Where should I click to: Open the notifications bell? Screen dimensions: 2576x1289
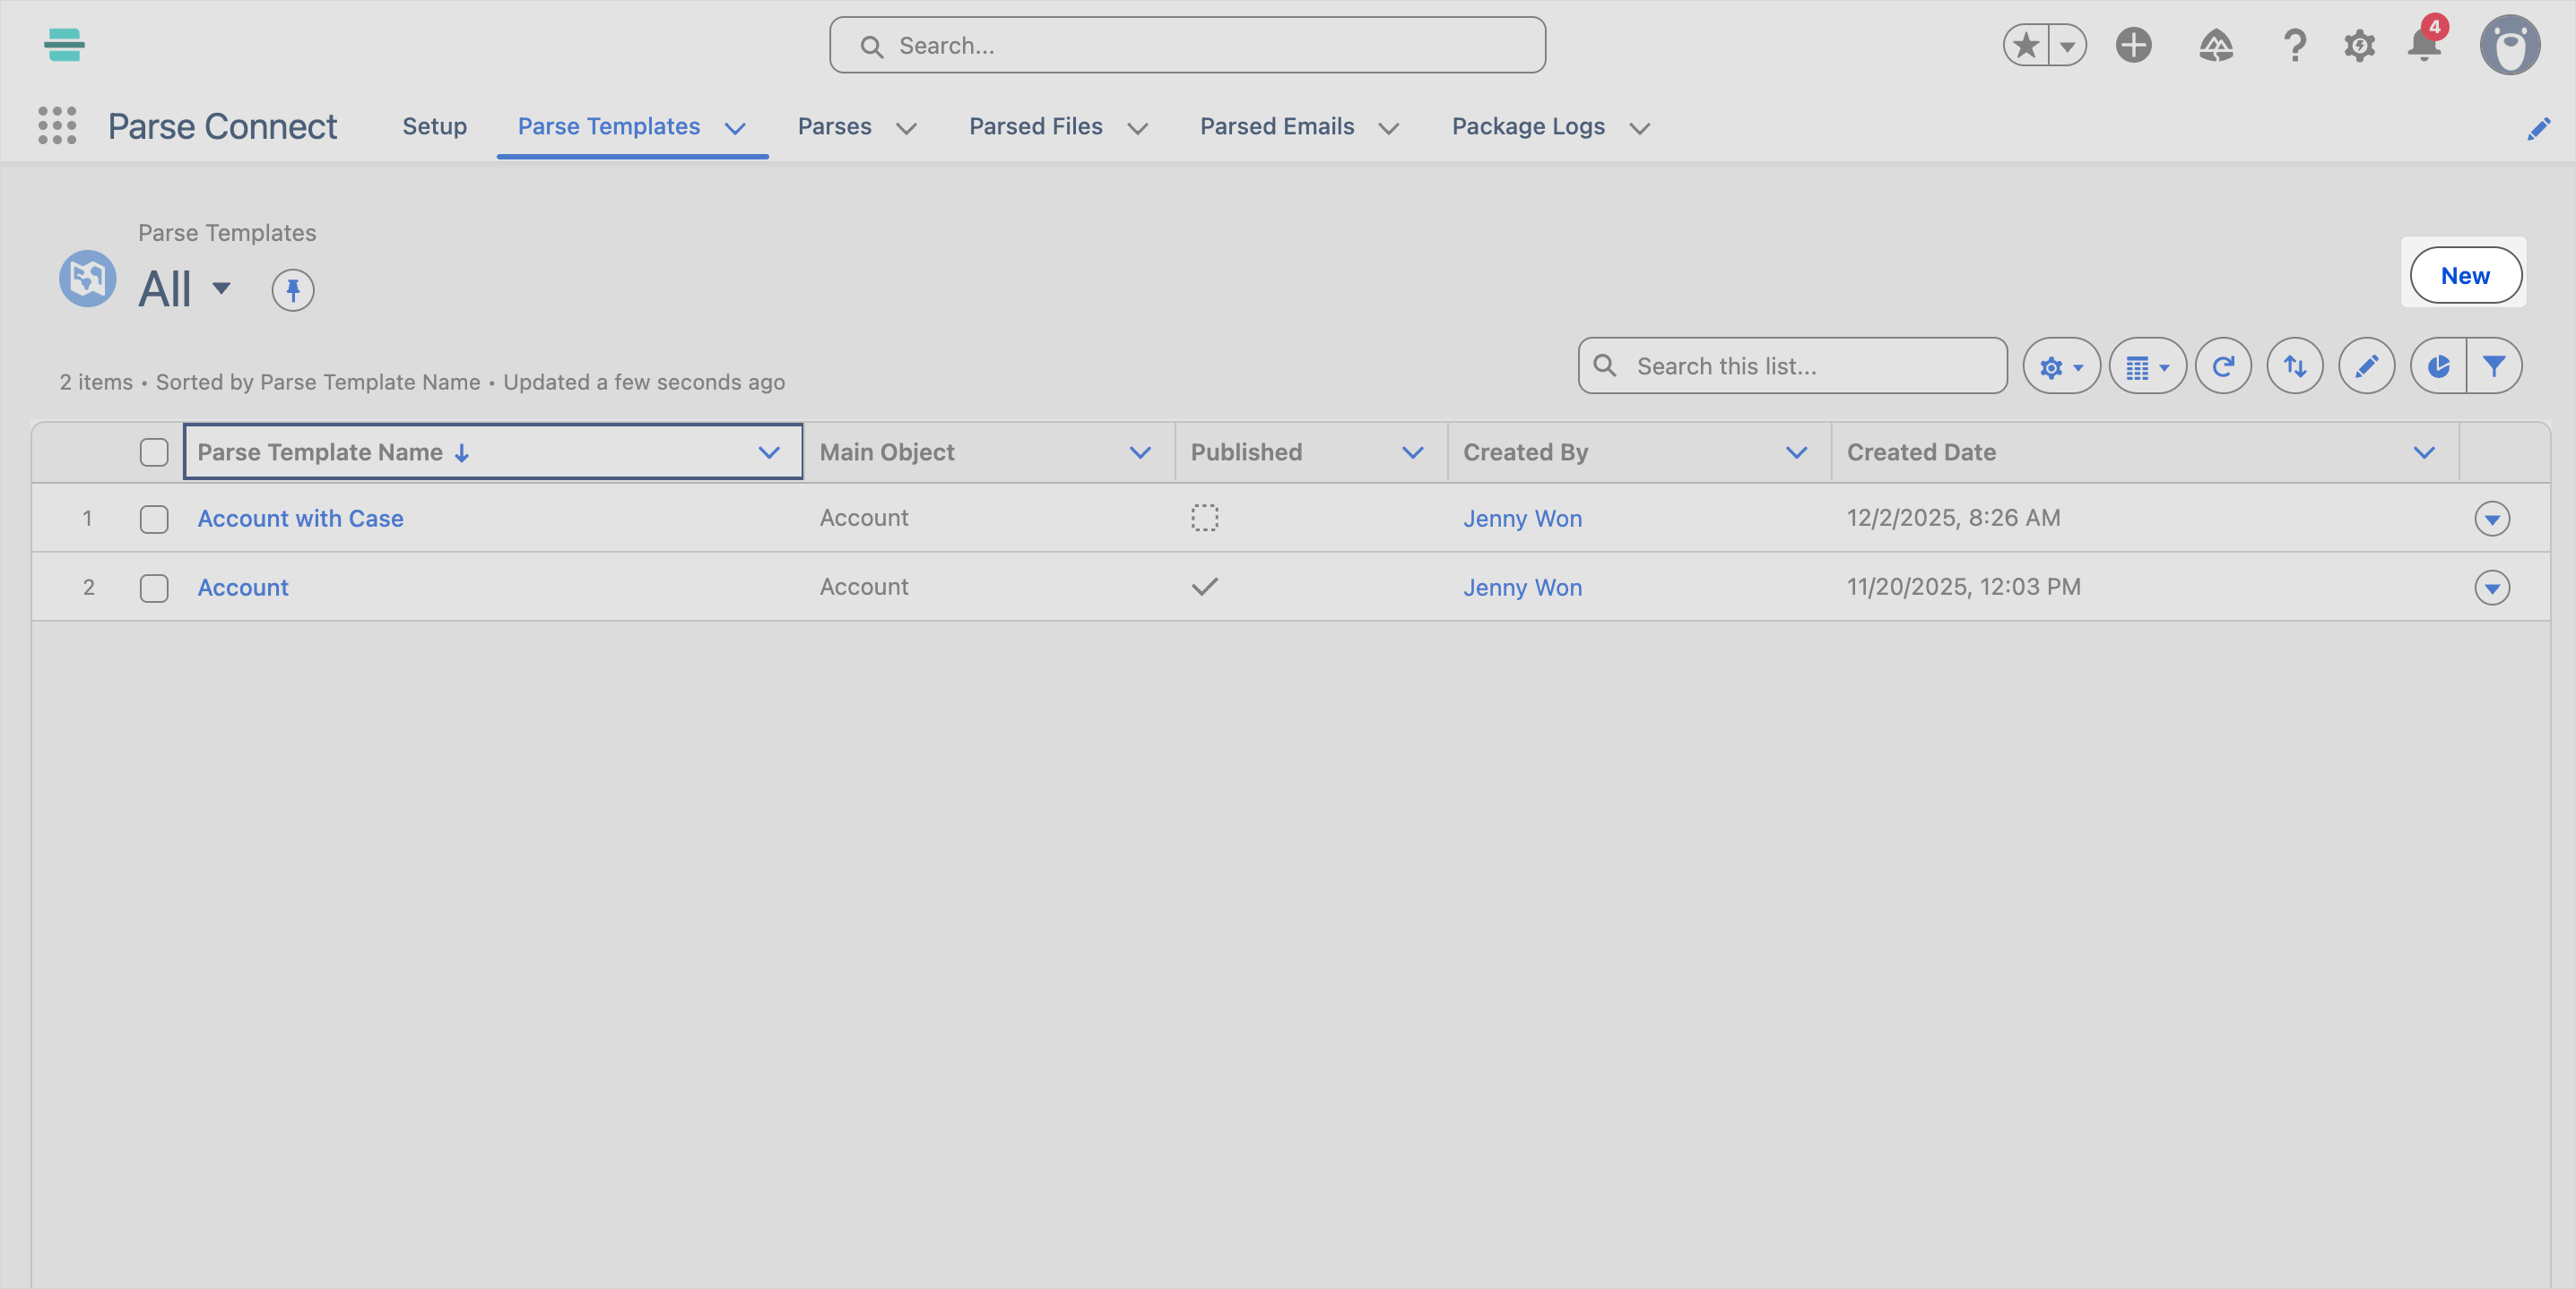click(2424, 45)
